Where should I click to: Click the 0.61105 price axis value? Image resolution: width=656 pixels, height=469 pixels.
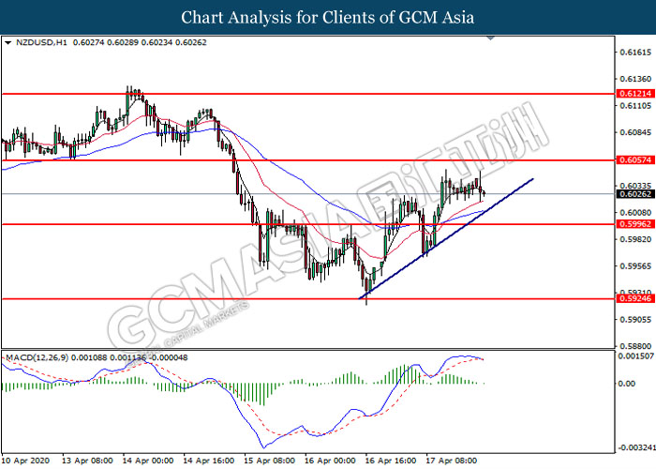click(635, 105)
